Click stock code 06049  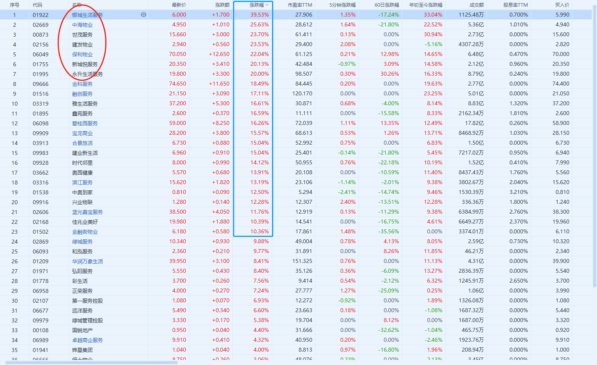point(41,54)
